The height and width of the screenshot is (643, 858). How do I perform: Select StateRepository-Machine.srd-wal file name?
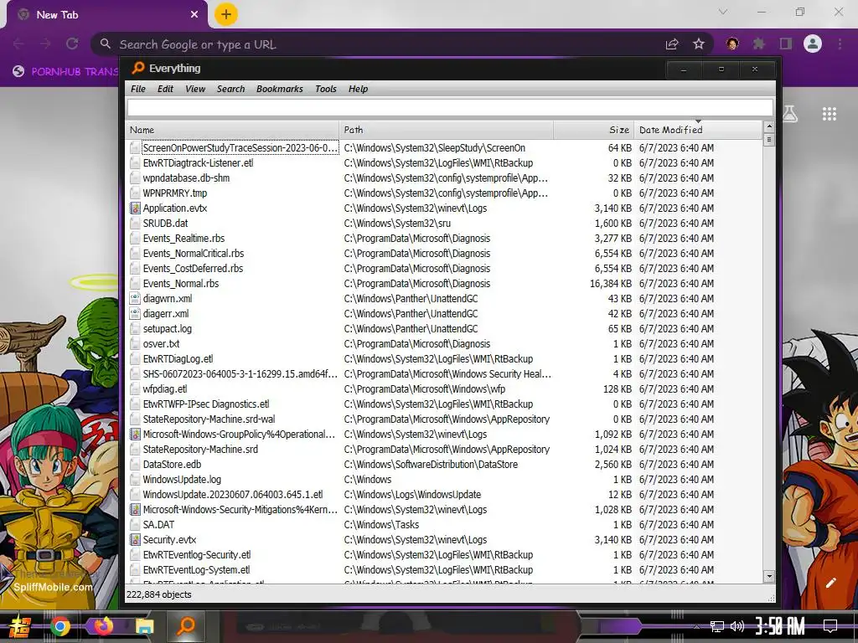[209, 419]
